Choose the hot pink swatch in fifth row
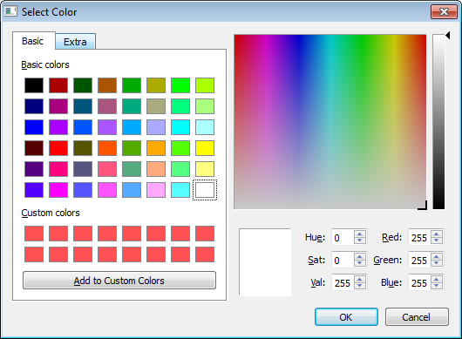Screen dimensions: 462x339 [x=58, y=169]
